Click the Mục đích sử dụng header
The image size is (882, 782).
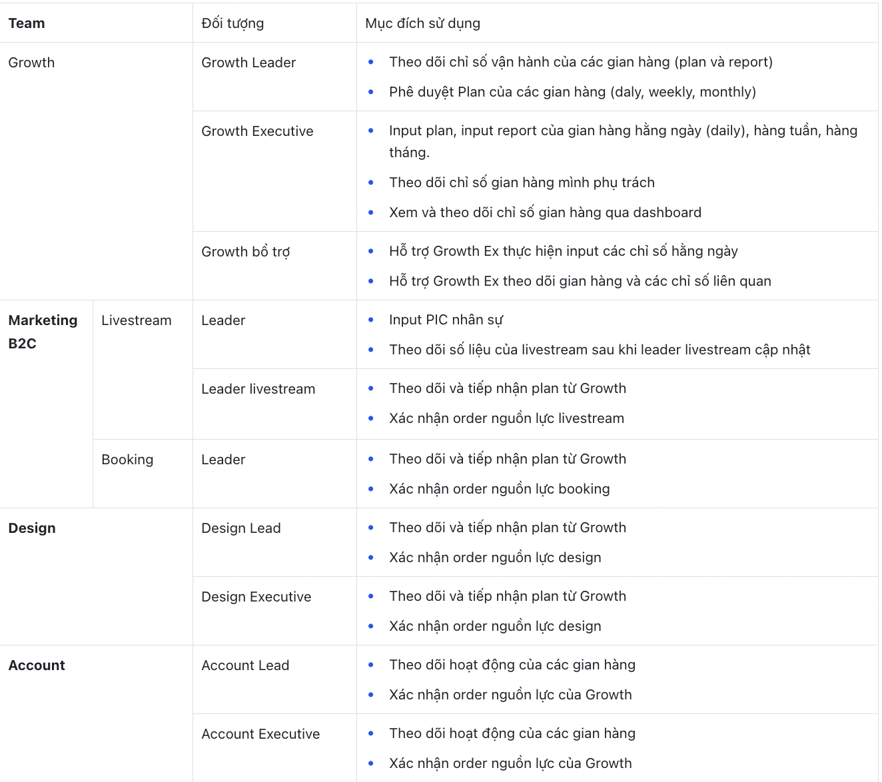coord(422,23)
